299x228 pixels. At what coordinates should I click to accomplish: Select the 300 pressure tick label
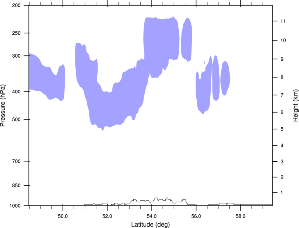(16, 56)
